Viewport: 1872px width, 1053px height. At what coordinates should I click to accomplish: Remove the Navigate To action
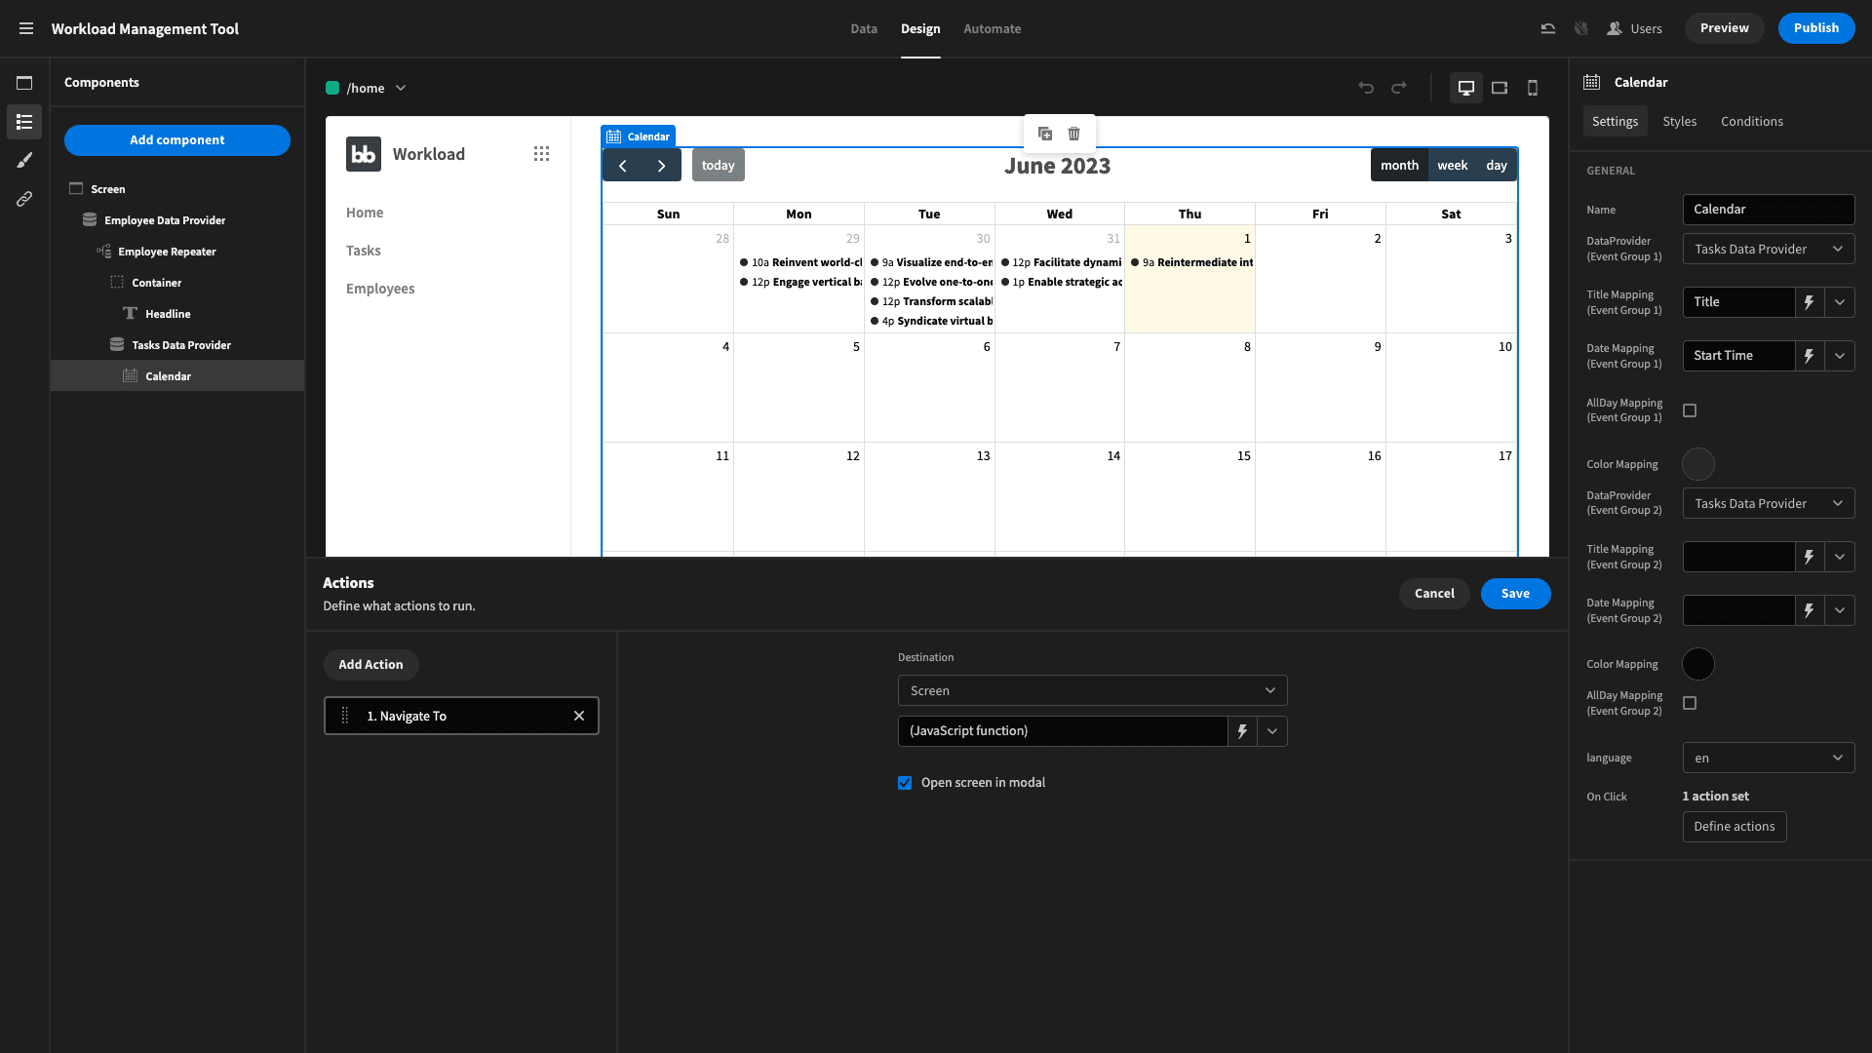[579, 716]
